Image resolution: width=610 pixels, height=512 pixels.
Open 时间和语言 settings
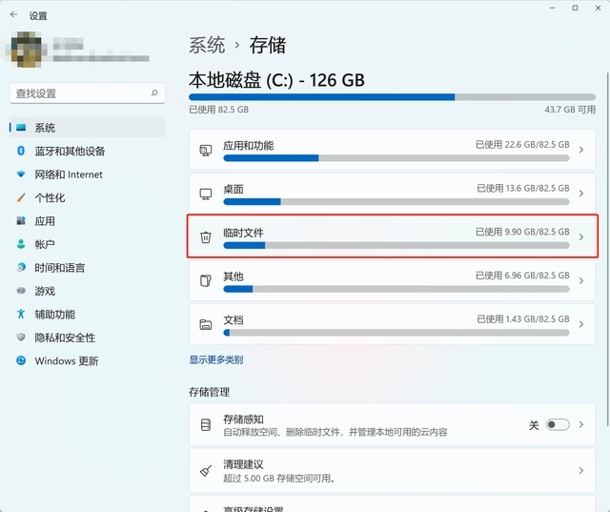[x=88, y=268]
